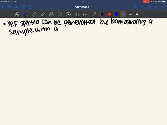This screenshot has width=167, height=125.
Task: Select the thickest stroke width
Action: (137, 14)
